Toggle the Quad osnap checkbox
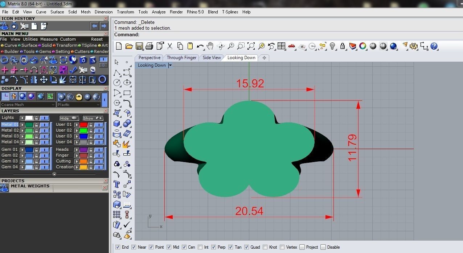Viewport: 463px width, 253px height. pos(246,247)
